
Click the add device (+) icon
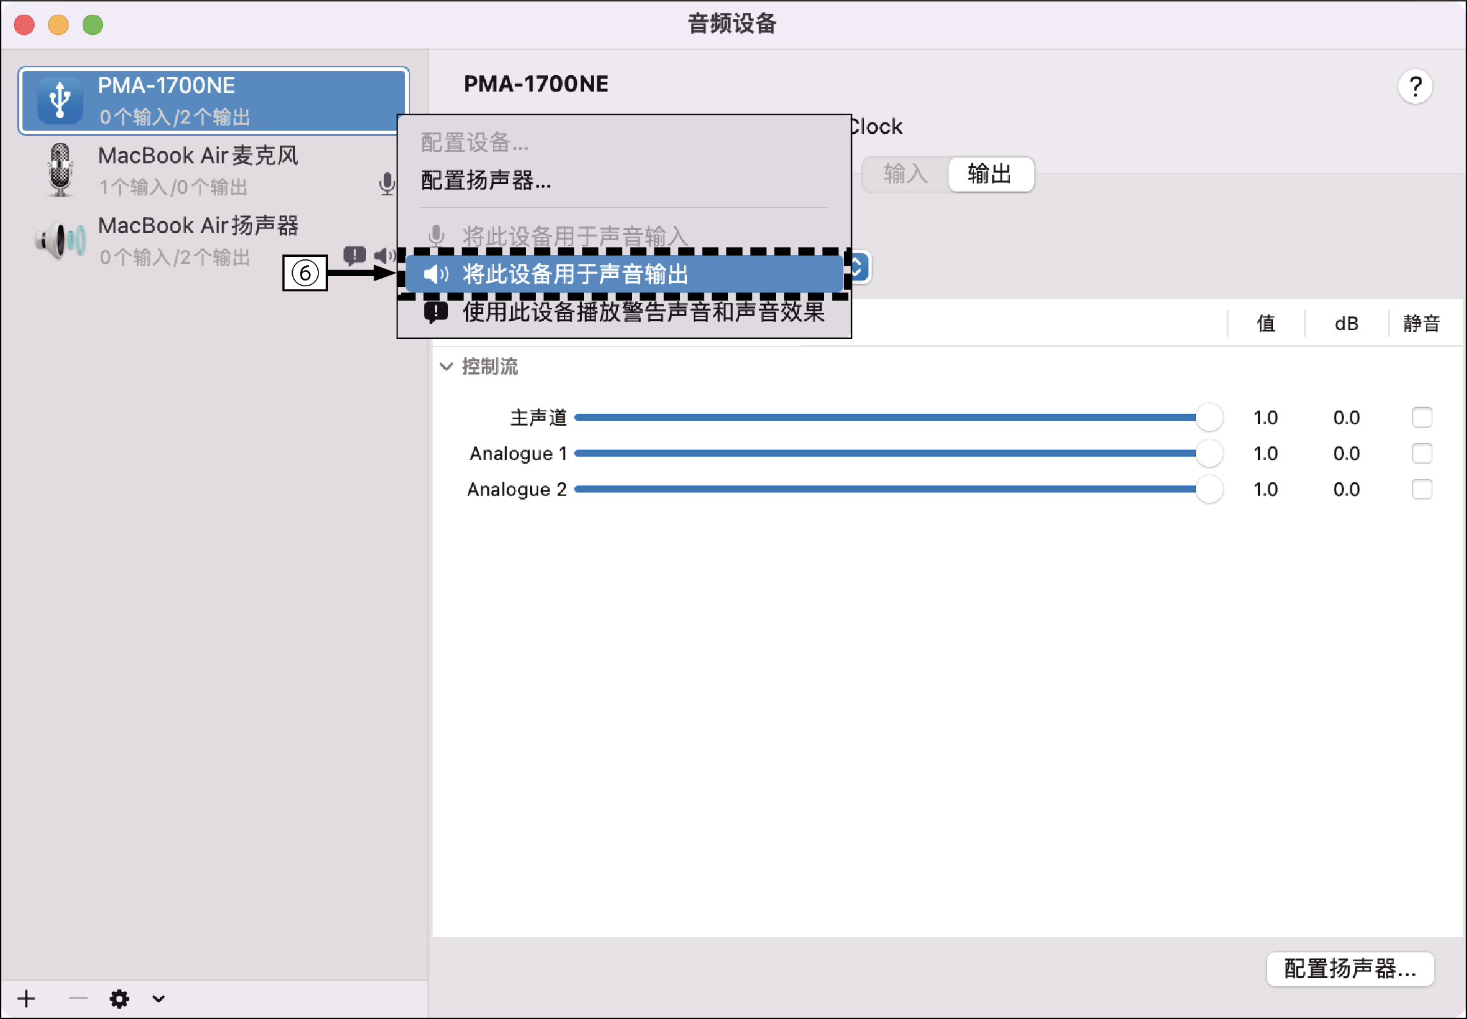point(26,998)
